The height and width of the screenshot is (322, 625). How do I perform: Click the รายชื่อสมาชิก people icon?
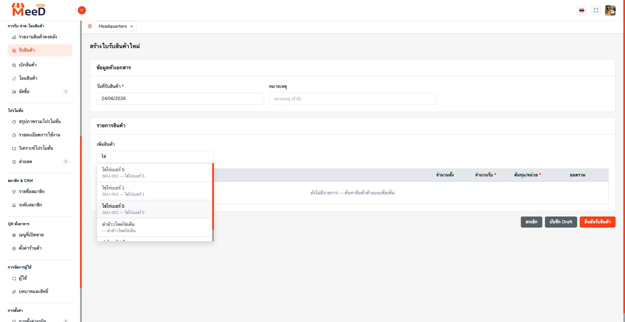(x=14, y=192)
